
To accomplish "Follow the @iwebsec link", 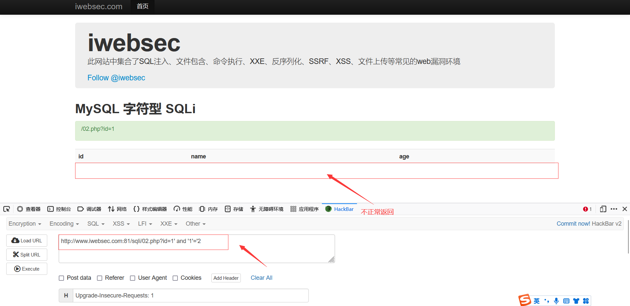I will (116, 78).
